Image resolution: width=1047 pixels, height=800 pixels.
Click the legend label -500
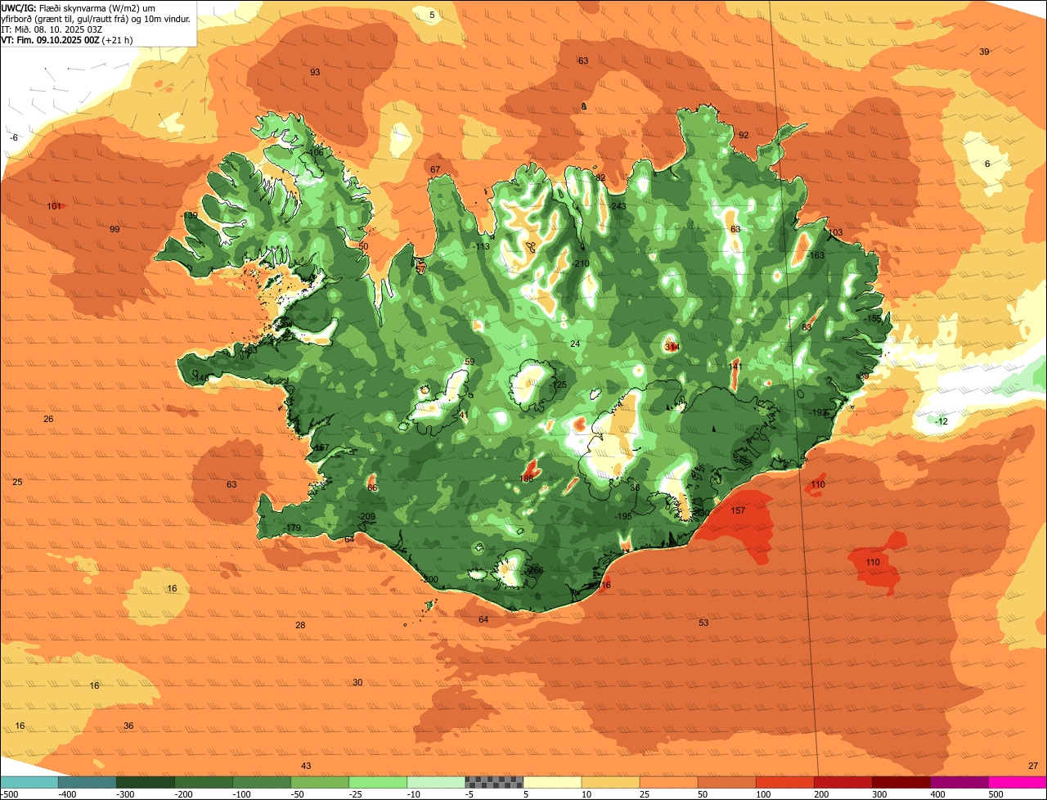tap(9, 794)
